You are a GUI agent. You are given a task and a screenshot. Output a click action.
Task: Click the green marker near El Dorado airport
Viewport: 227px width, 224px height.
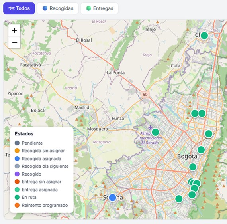[x=155, y=132]
